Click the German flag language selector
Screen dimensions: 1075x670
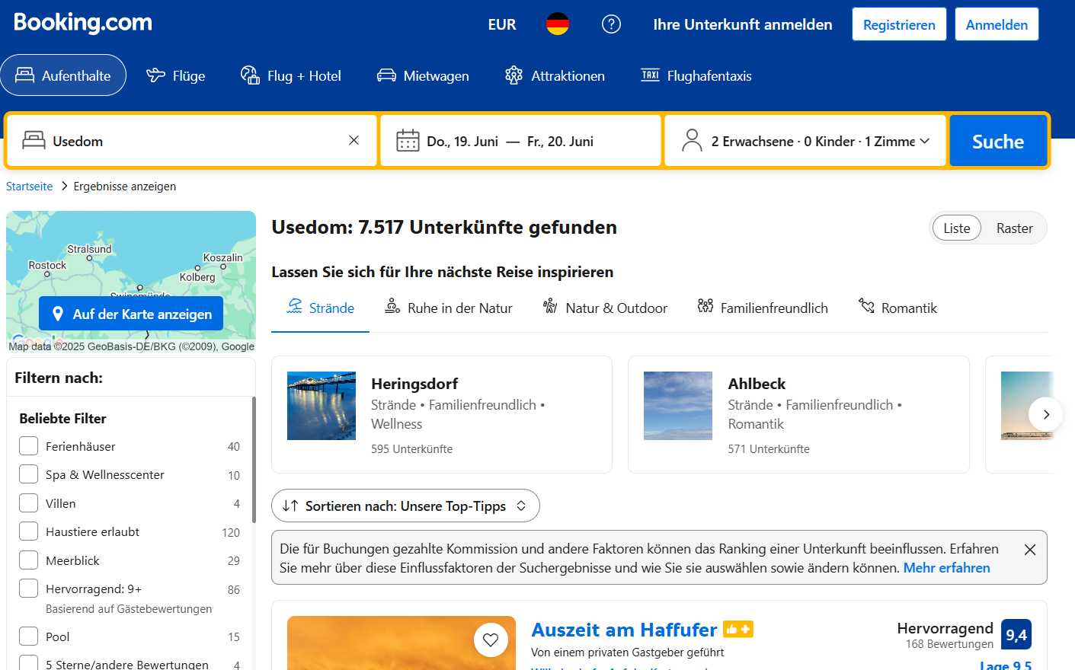coord(558,24)
